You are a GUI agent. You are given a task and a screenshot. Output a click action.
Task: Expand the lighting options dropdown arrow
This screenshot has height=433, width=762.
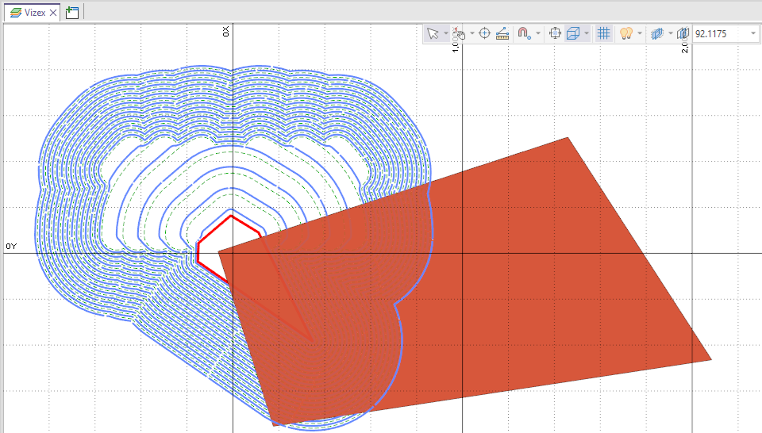coord(639,33)
